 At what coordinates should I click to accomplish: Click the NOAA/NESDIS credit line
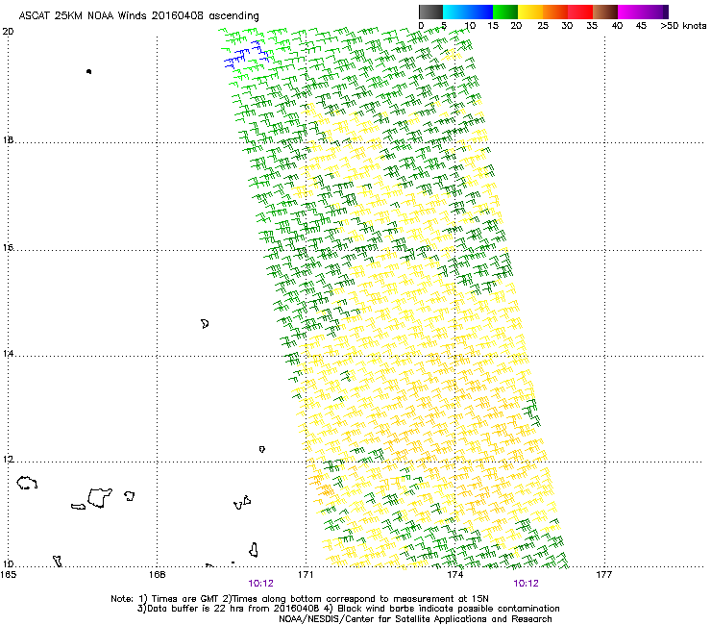click(415, 619)
